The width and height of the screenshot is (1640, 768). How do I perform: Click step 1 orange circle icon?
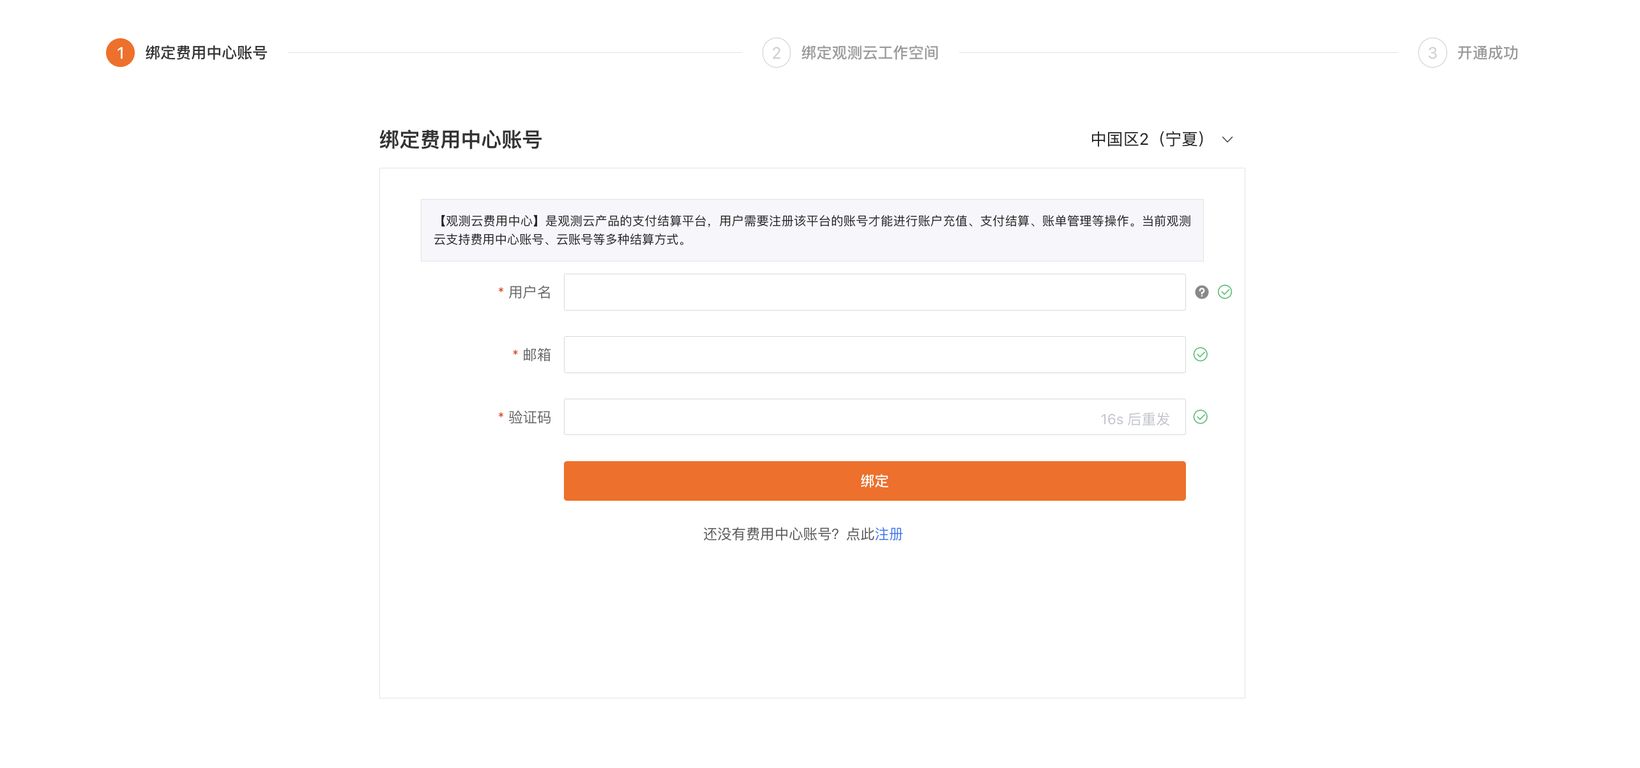click(x=120, y=53)
